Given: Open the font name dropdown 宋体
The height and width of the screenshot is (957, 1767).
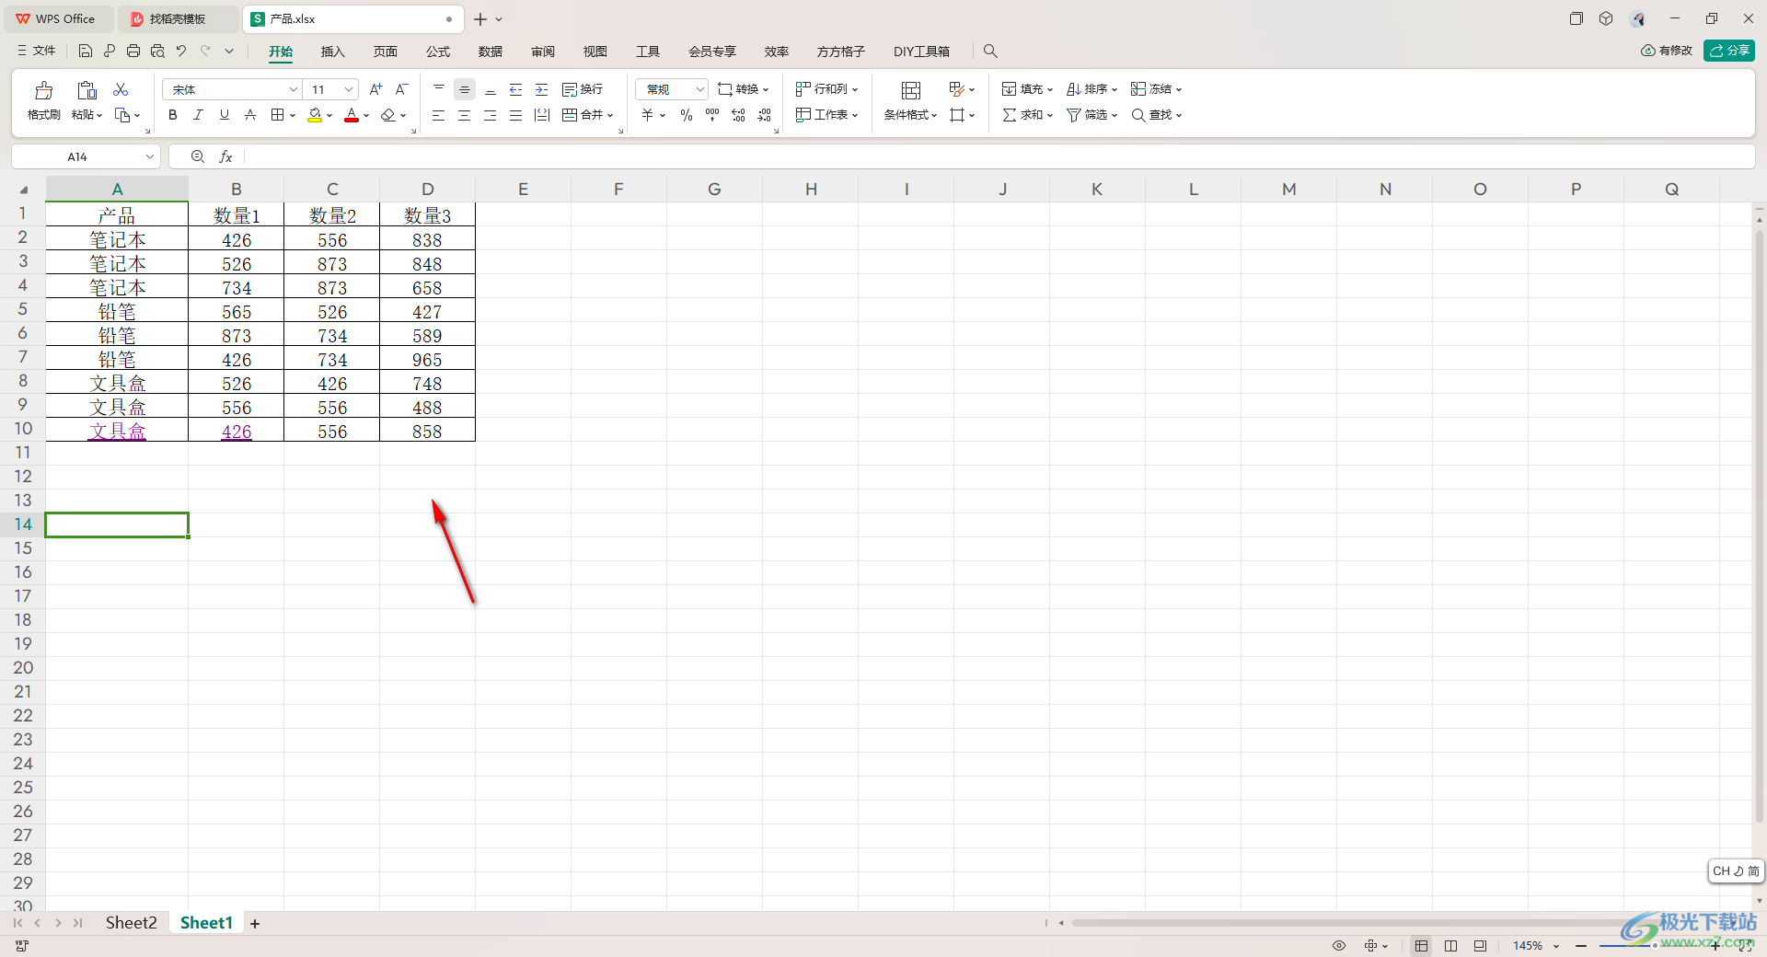Looking at the screenshot, I should [293, 89].
